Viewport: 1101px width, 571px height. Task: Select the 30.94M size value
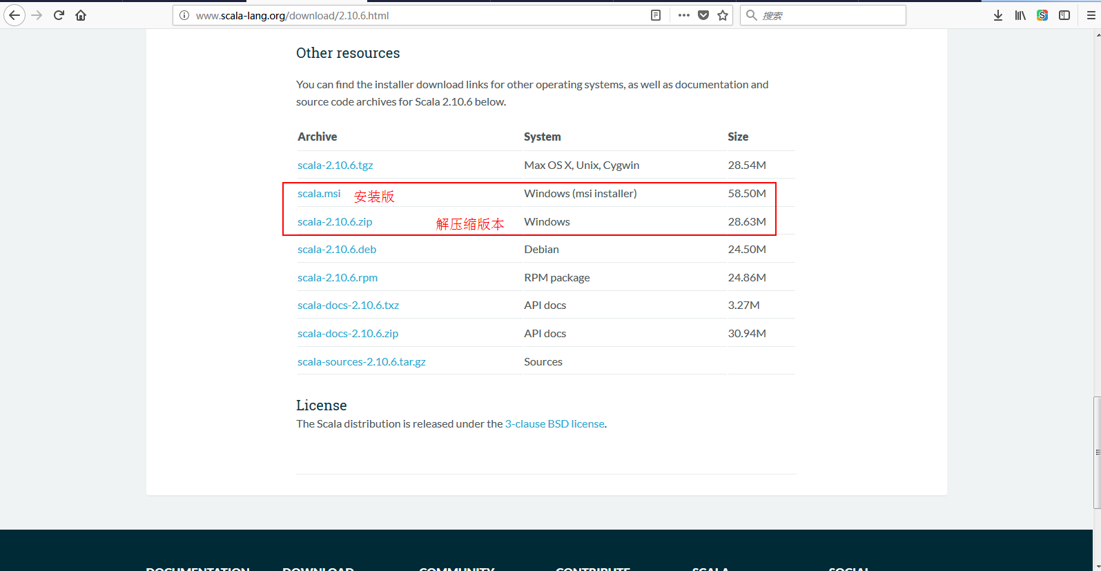click(747, 334)
